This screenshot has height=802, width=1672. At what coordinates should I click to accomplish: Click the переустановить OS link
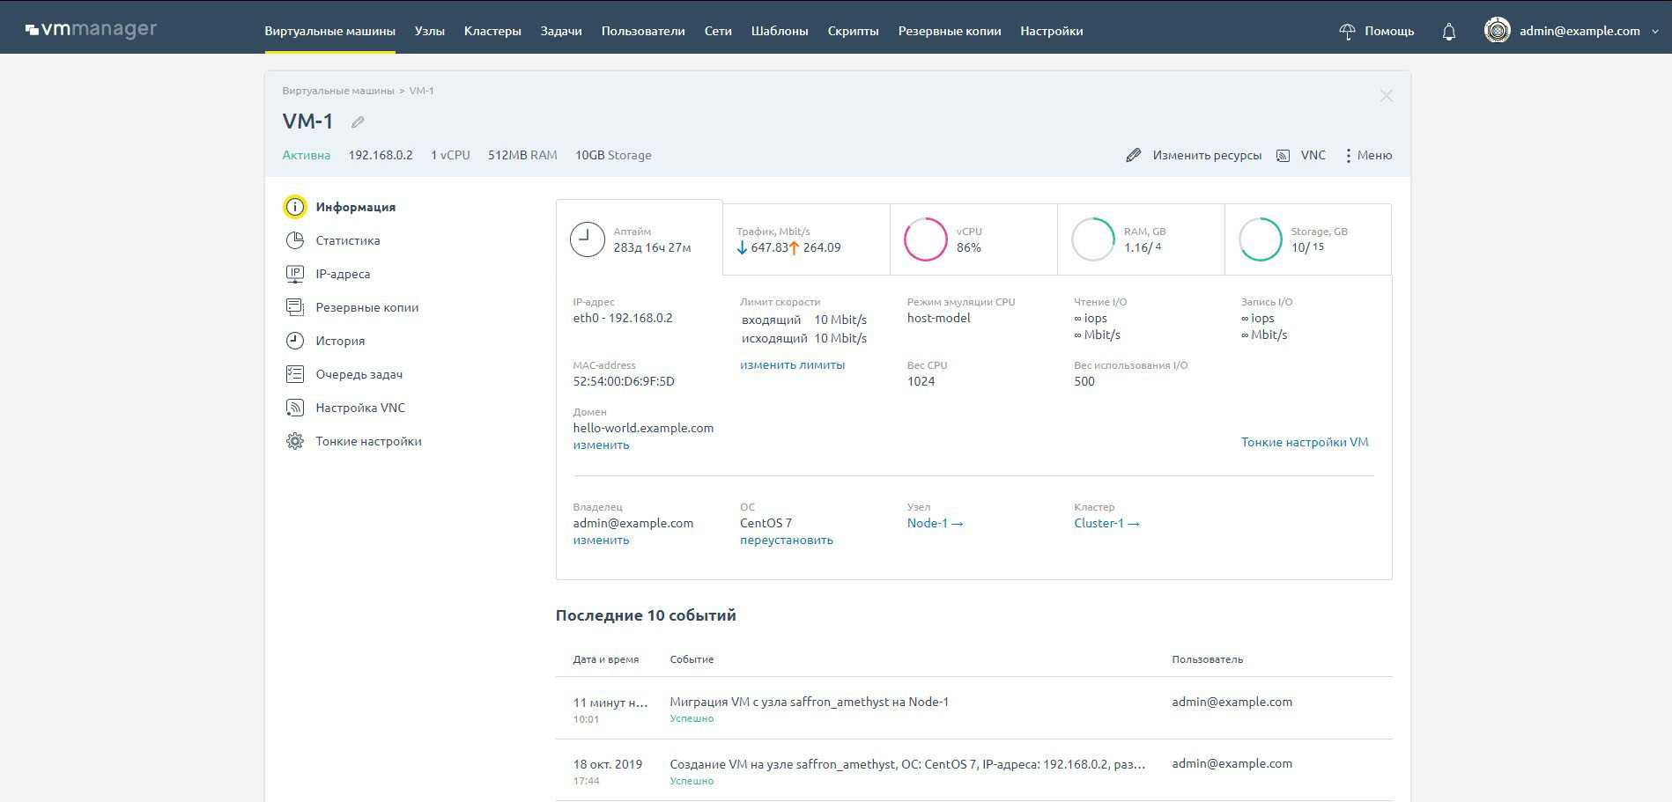coord(786,540)
